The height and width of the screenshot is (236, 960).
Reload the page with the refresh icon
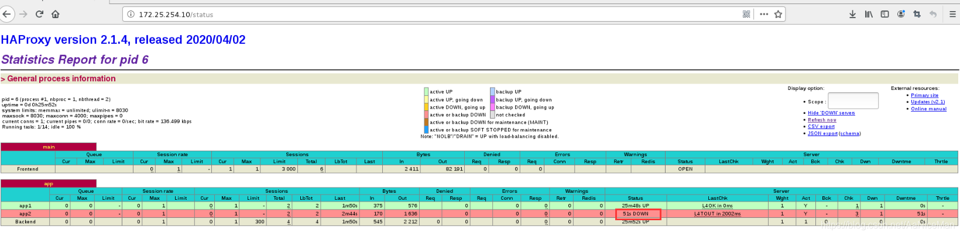[x=39, y=14]
